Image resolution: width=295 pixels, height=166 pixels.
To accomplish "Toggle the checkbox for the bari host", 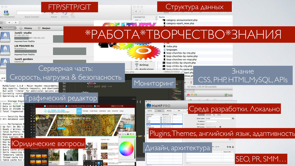I will [x=161, y=118].
